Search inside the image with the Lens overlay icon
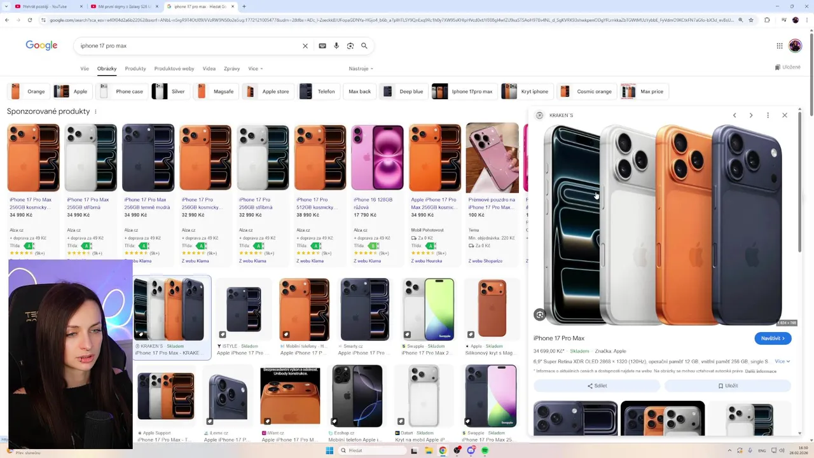 point(539,314)
